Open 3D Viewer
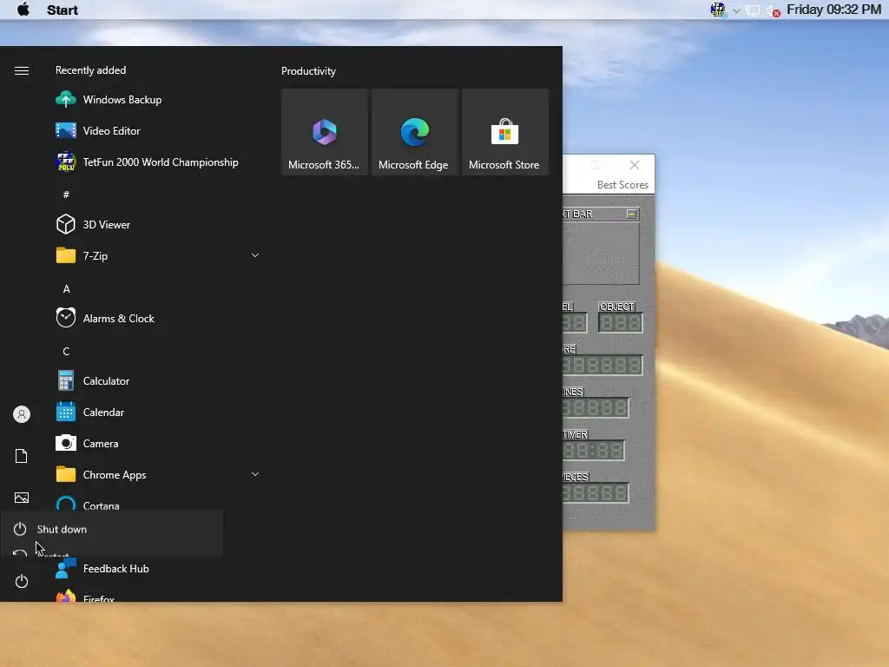This screenshot has height=667, width=889. pyautogui.click(x=158, y=225)
